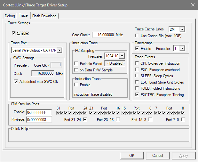Uncheck Port 31..24 privilege checkbox

pos(85,119)
